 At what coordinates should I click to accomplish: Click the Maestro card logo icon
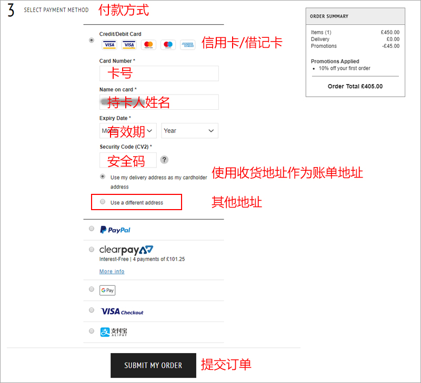pyautogui.click(x=168, y=45)
